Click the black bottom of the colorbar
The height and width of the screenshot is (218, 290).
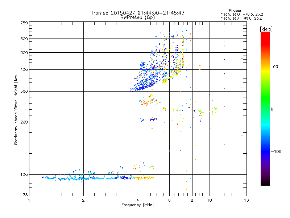(x=265, y=183)
